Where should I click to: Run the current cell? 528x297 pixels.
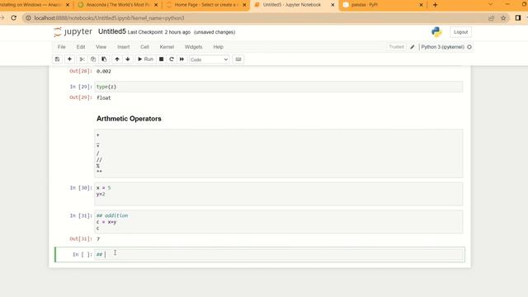coord(145,59)
